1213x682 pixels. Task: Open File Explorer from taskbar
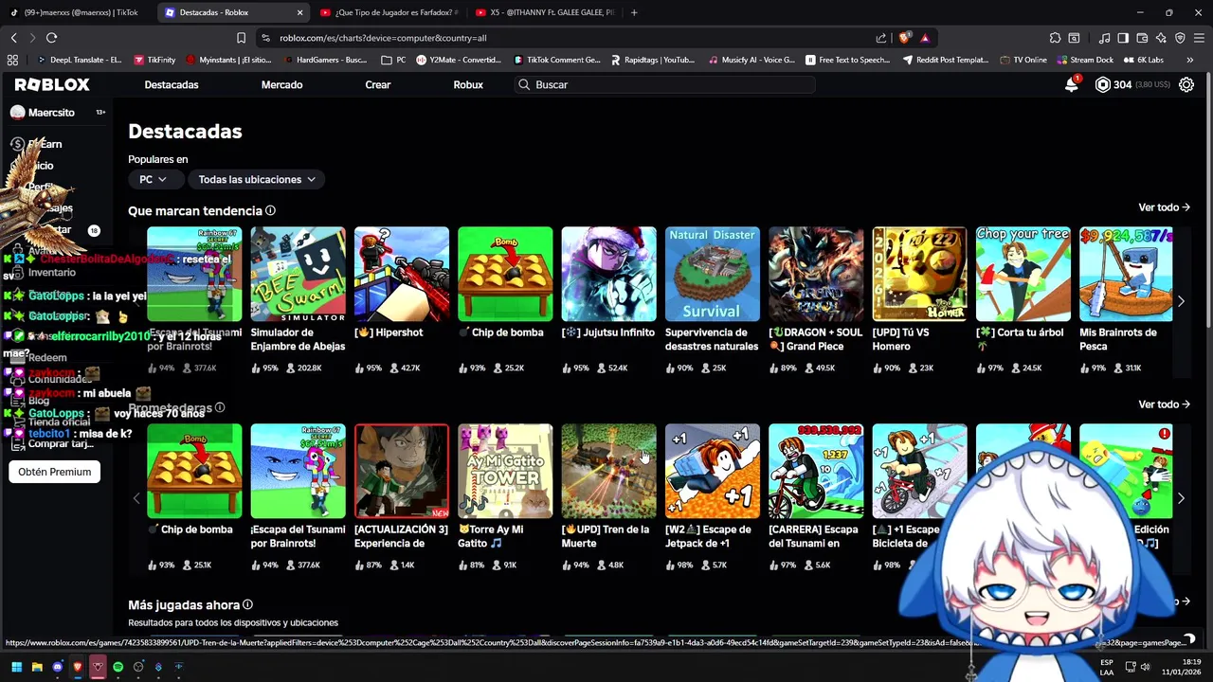tap(37, 667)
